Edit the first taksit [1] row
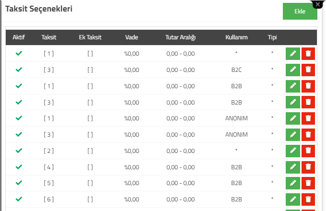 pyautogui.click(x=293, y=54)
